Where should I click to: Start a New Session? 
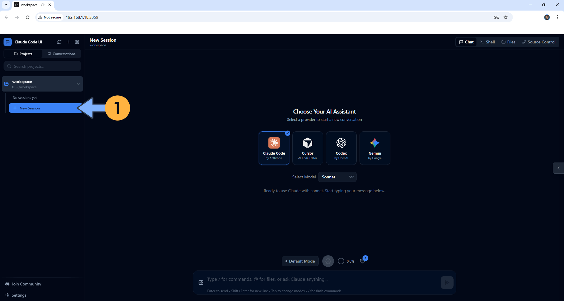pos(30,108)
